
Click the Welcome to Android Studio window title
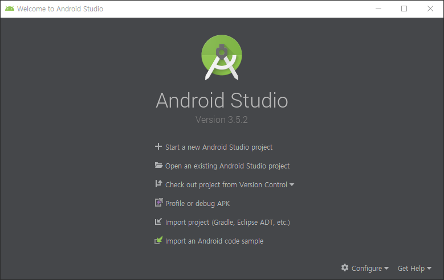coord(60,9)
